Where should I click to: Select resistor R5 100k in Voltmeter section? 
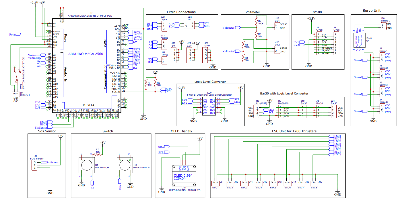pyautogui.click(x=256, y=21)
